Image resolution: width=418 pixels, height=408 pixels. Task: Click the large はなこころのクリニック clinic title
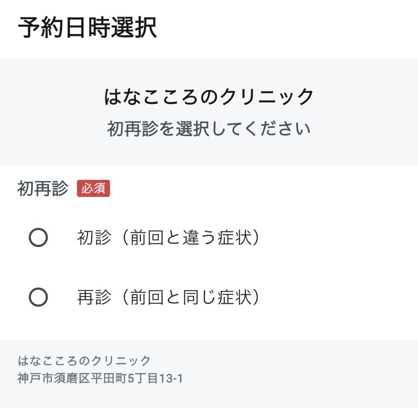(x=209, y=97)
